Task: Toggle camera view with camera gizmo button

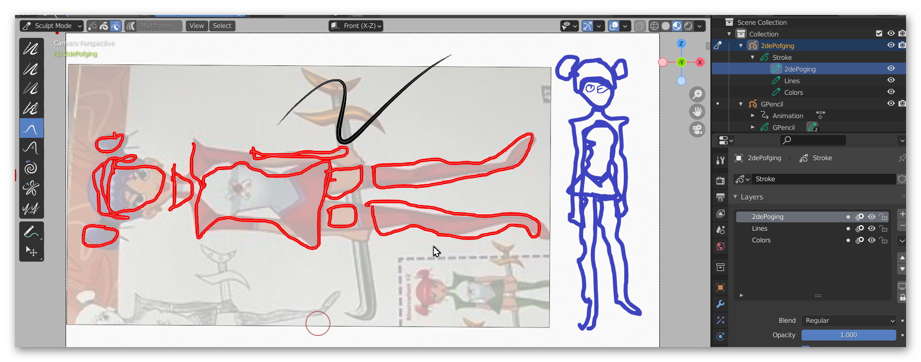Action: 697,129
